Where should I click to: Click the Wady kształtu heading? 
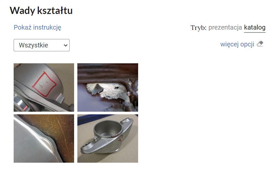point(41,10)
